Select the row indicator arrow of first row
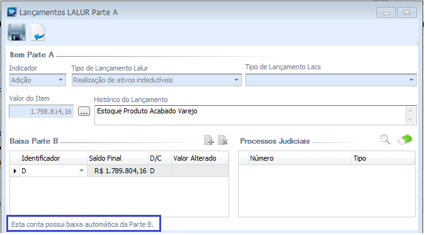 click(x=15, y=171)
